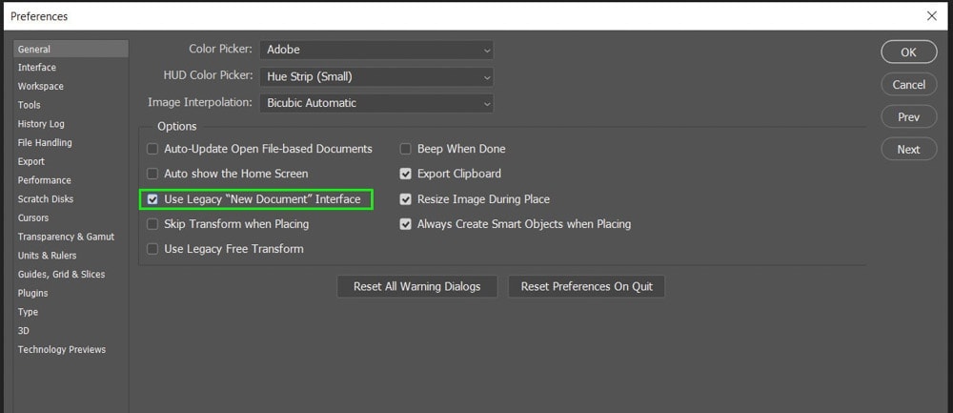
Task: Toggle Beep When Done checkbox
Action: click(405, 149)
